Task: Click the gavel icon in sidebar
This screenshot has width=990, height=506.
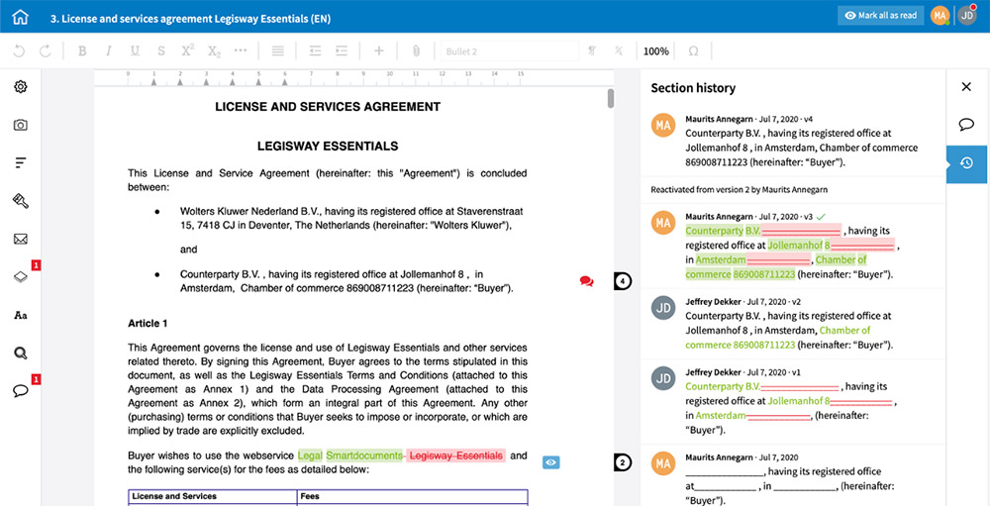Action: pos(21,201)
